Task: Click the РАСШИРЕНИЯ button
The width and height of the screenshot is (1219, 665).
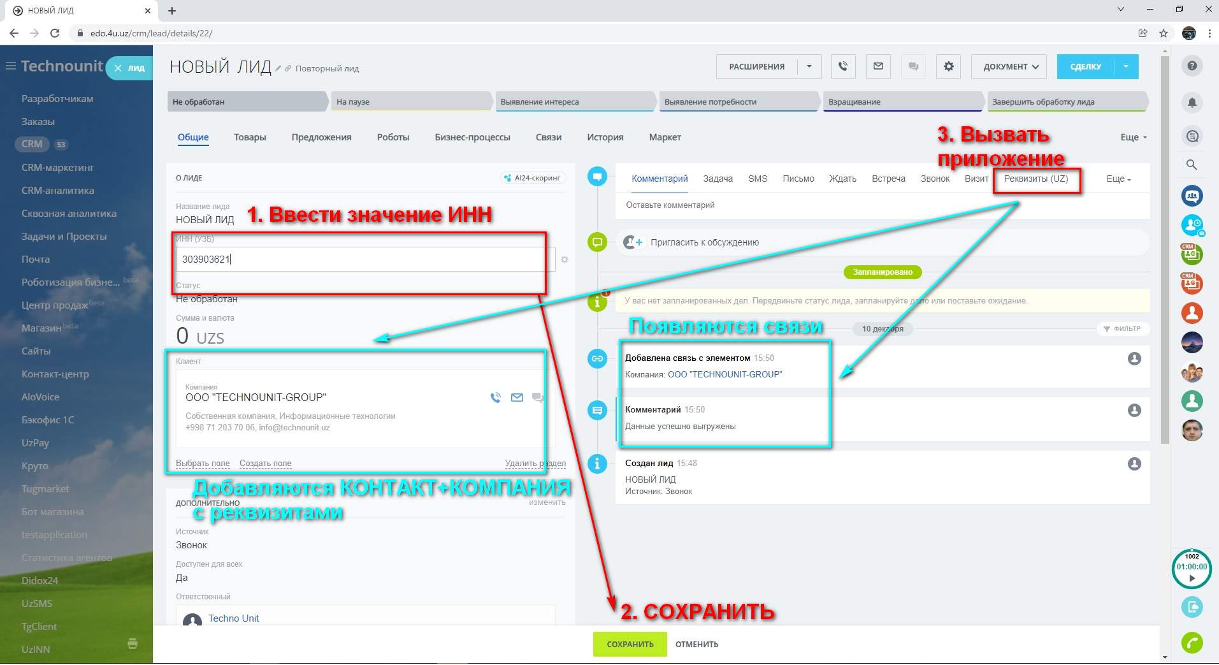Action: coord(757,66)
